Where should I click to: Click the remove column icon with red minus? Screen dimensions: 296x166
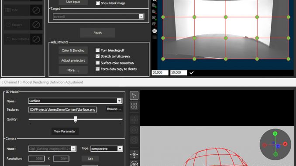154,12
